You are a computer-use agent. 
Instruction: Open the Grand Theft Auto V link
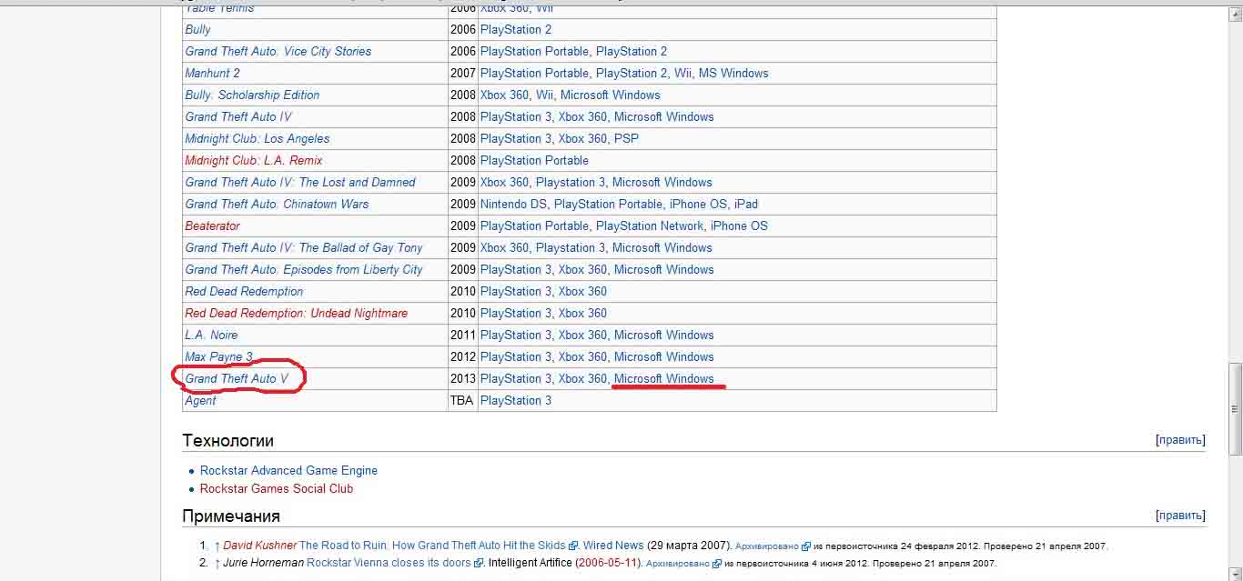(x=237, y=378)
